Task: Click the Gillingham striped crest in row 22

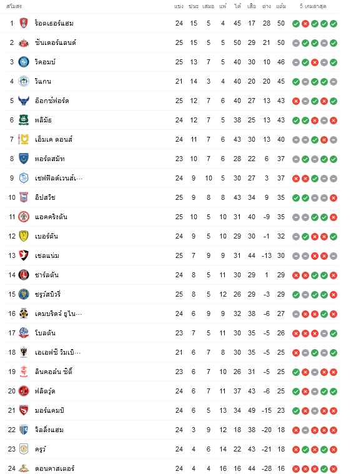Action: [24, 430]
